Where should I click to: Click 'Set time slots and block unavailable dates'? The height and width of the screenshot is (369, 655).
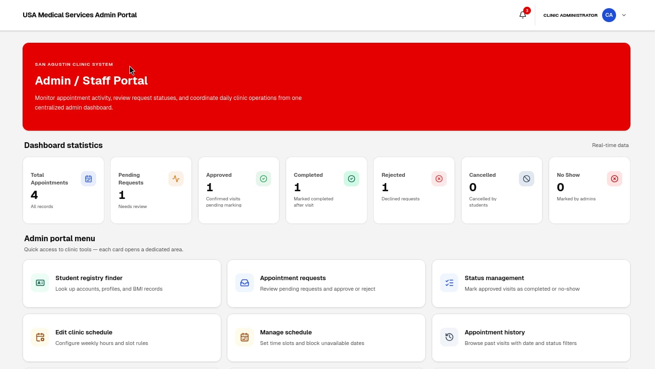(312, 344)
